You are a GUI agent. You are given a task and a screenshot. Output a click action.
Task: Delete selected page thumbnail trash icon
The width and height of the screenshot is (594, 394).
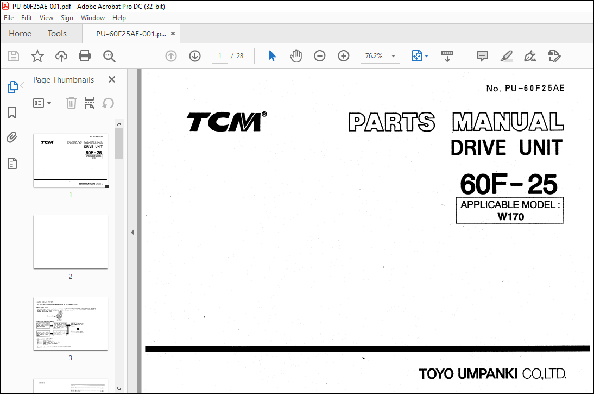[x=71, y=103]
